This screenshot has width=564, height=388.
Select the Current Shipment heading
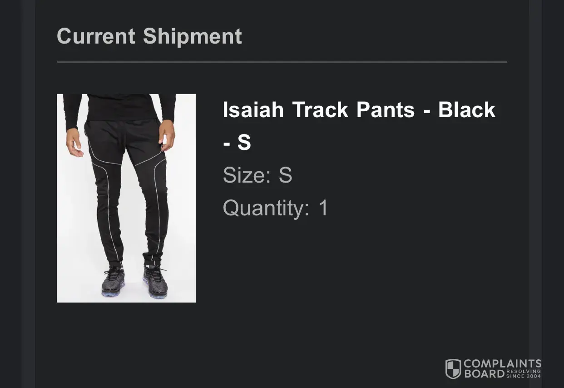point(149,36)
